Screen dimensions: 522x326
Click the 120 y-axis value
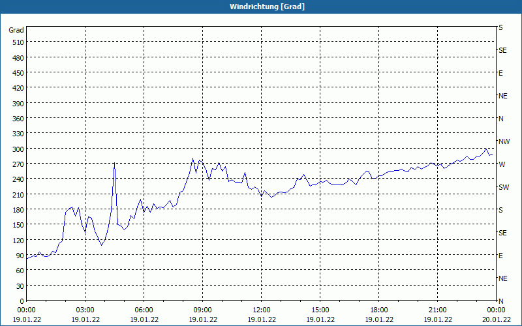18,240
